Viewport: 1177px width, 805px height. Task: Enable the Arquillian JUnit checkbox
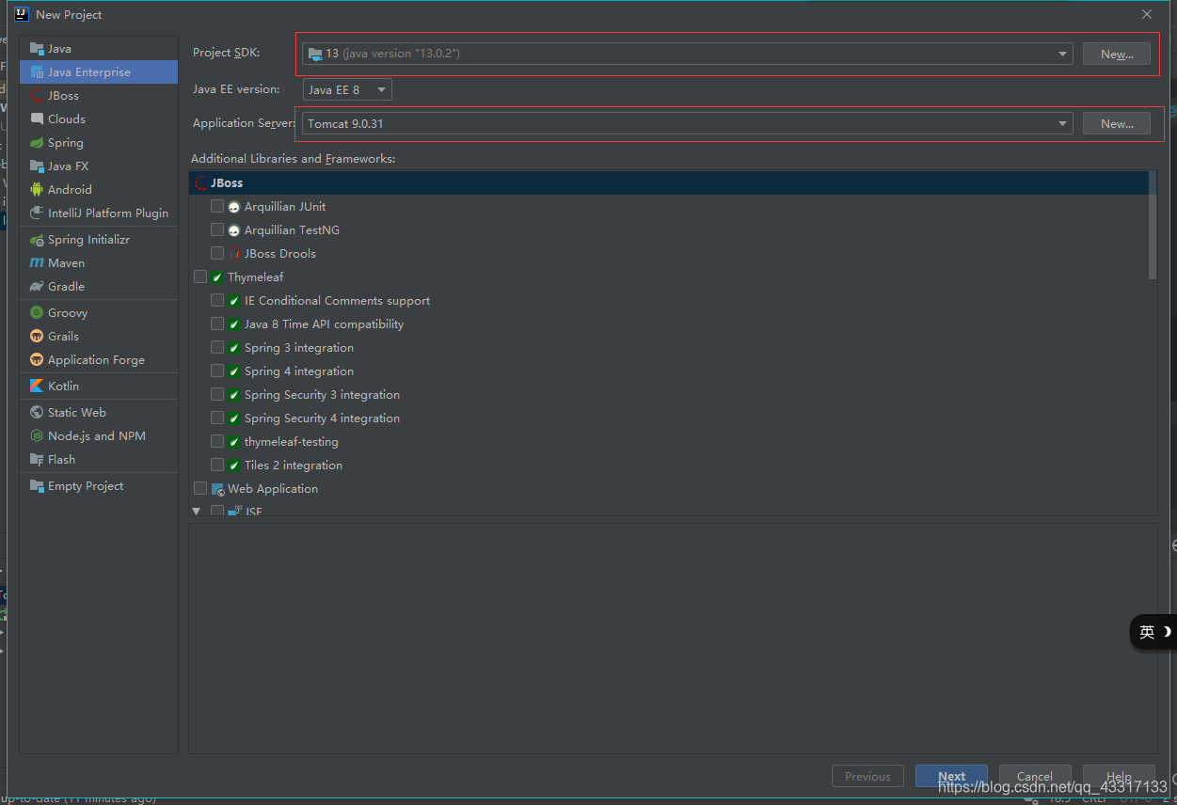217,206
